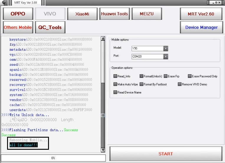Click the 0% progress bar
Screen dimensions: 225x163
click(53, 158)
